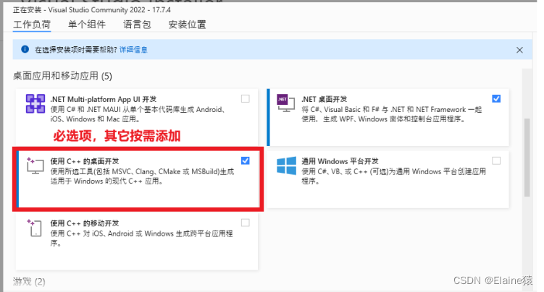Enable the .NET Multi-platform App UI 开发 checkbox
The image size is (544, 292).
(x=246, y=99)
